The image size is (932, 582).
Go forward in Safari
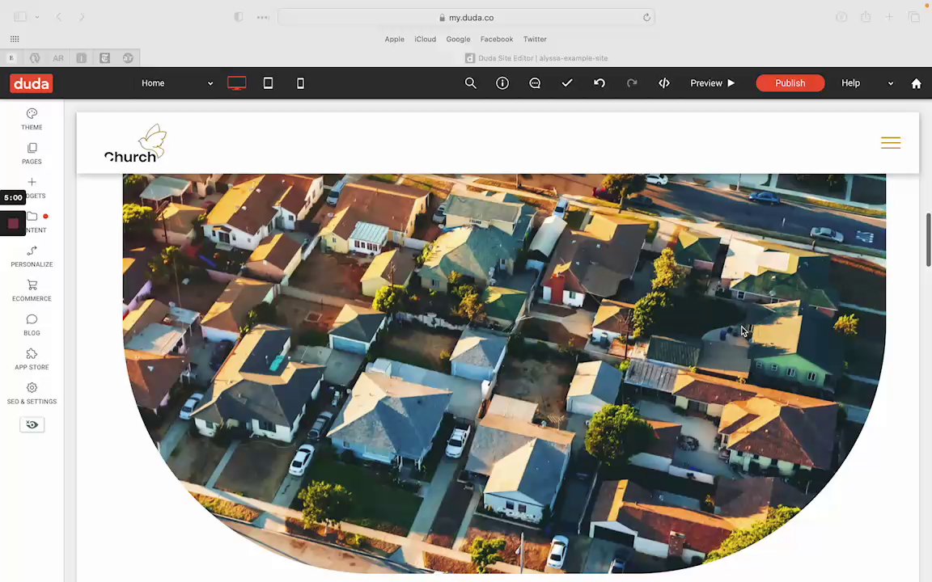[x=82, y=17]
